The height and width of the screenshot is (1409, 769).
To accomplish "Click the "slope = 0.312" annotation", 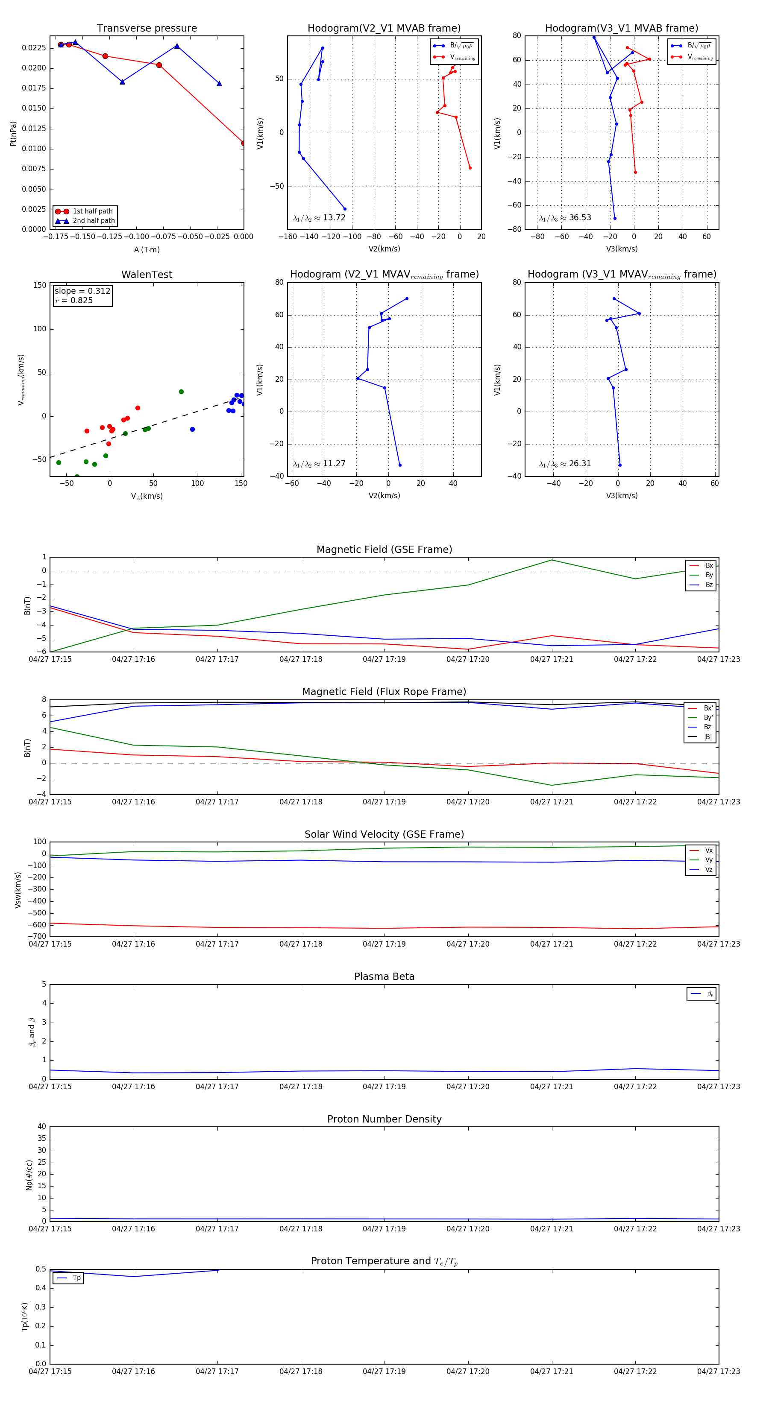I will (x=82, y=291).
